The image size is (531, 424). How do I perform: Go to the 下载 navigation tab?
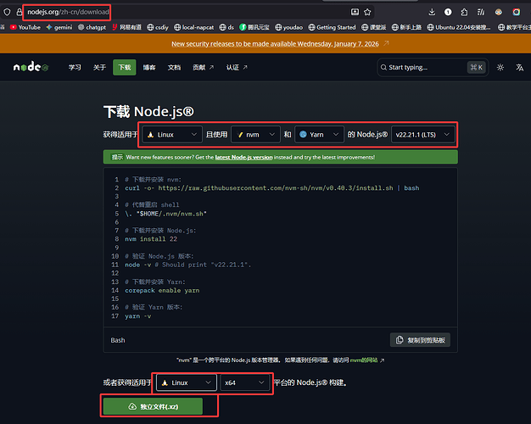point(125,67)
